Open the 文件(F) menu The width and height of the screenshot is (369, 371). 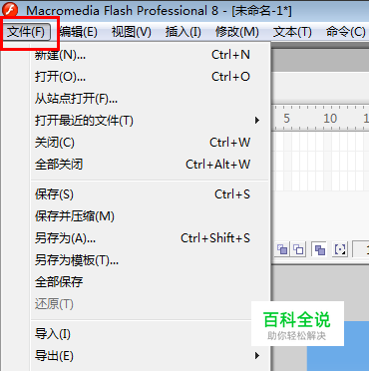26,32
